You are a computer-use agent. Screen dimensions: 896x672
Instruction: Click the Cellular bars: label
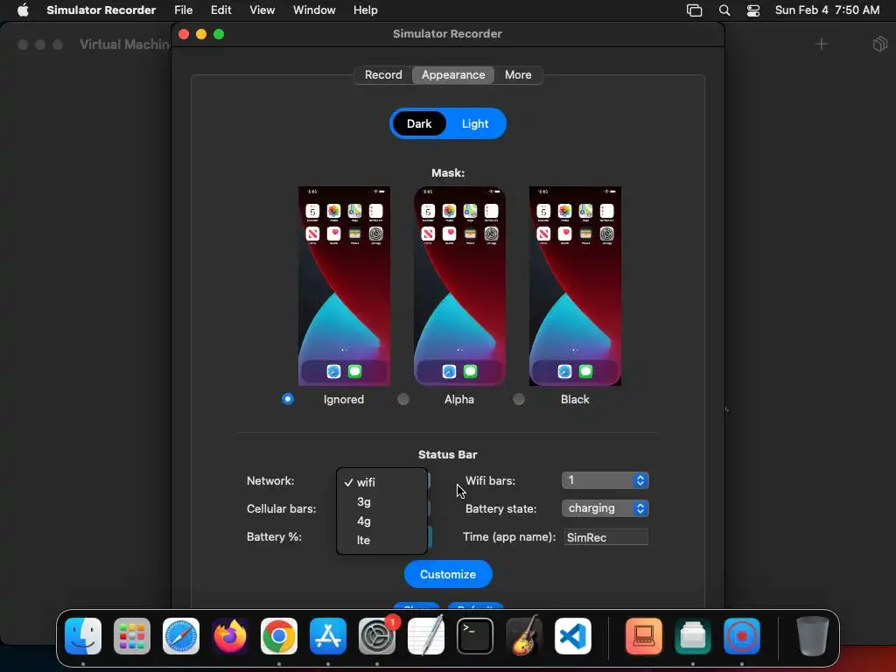281,508
